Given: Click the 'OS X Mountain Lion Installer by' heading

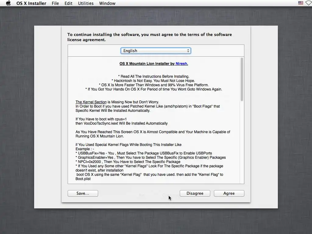Looking at the screenshot, I should tap(147, 64).
